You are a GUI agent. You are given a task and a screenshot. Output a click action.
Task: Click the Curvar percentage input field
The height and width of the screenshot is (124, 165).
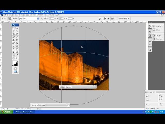coord(52,19)
